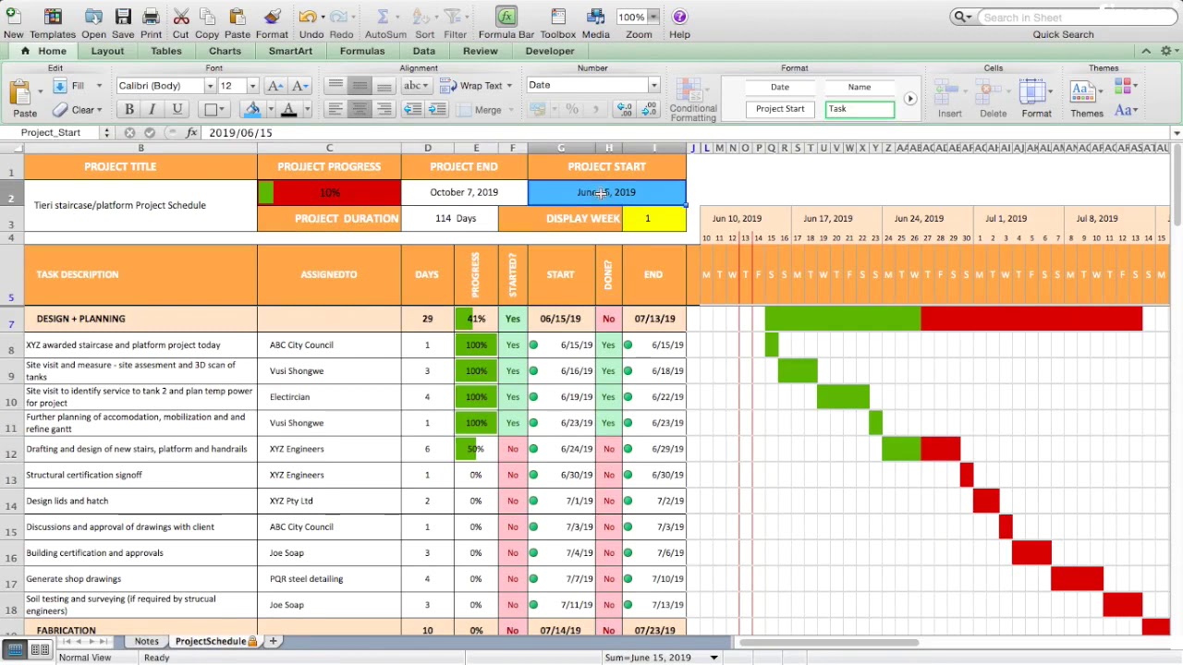
Task: Toggle Bold formatting
Action: (x=129, y=109)
